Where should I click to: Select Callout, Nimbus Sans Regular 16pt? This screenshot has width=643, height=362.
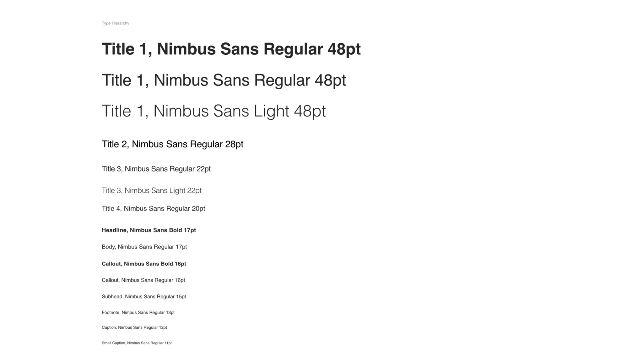tap(143, 280)
